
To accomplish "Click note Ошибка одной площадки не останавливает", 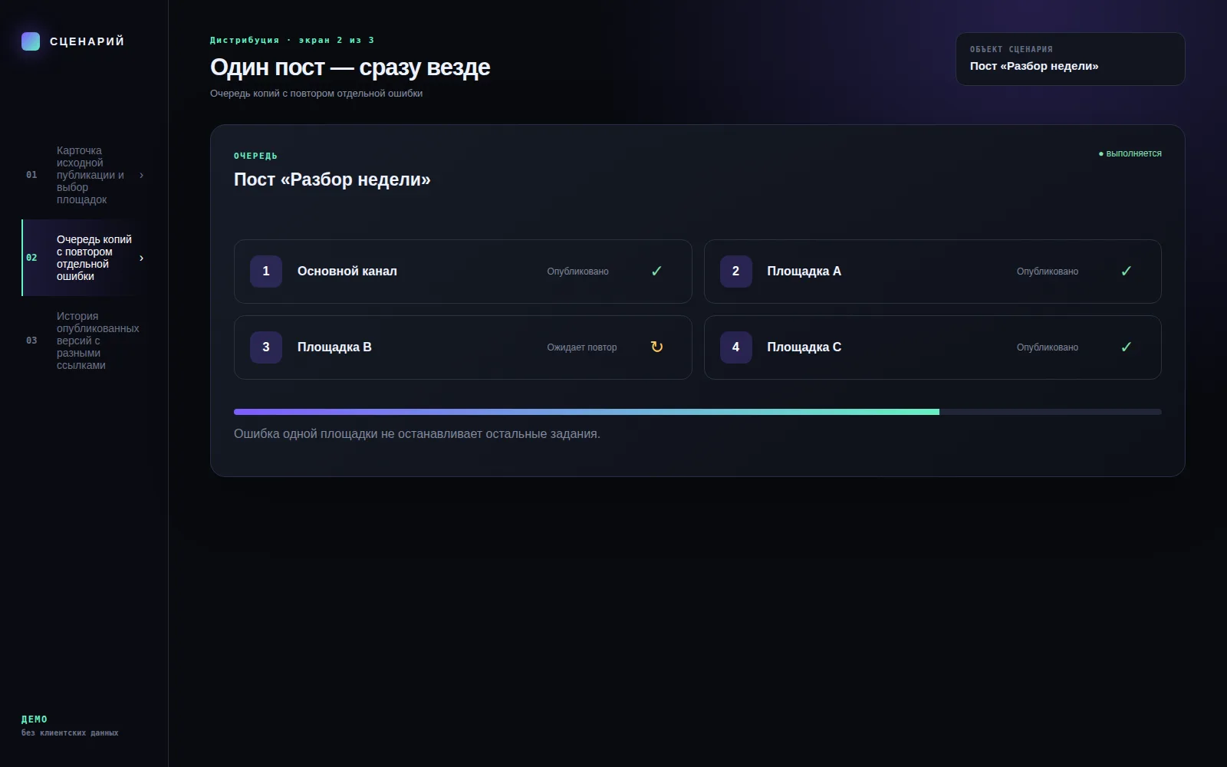I will (x=417, y=434).
